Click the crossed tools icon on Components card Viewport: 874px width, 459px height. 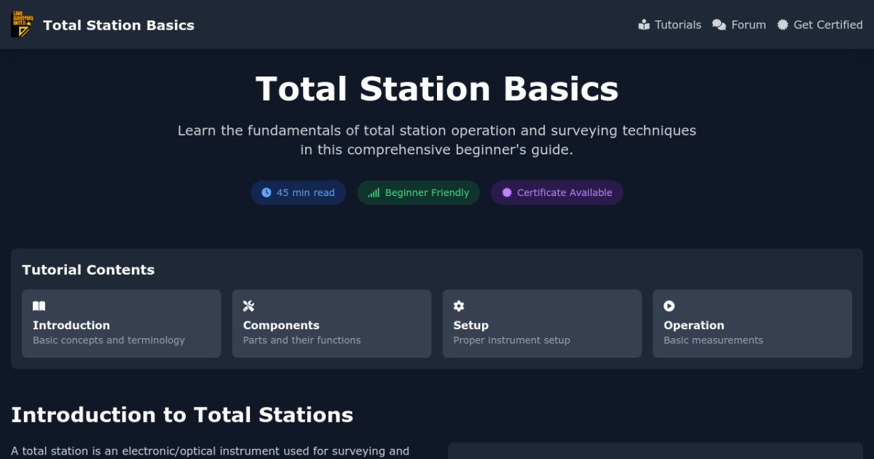click(248, 305)
